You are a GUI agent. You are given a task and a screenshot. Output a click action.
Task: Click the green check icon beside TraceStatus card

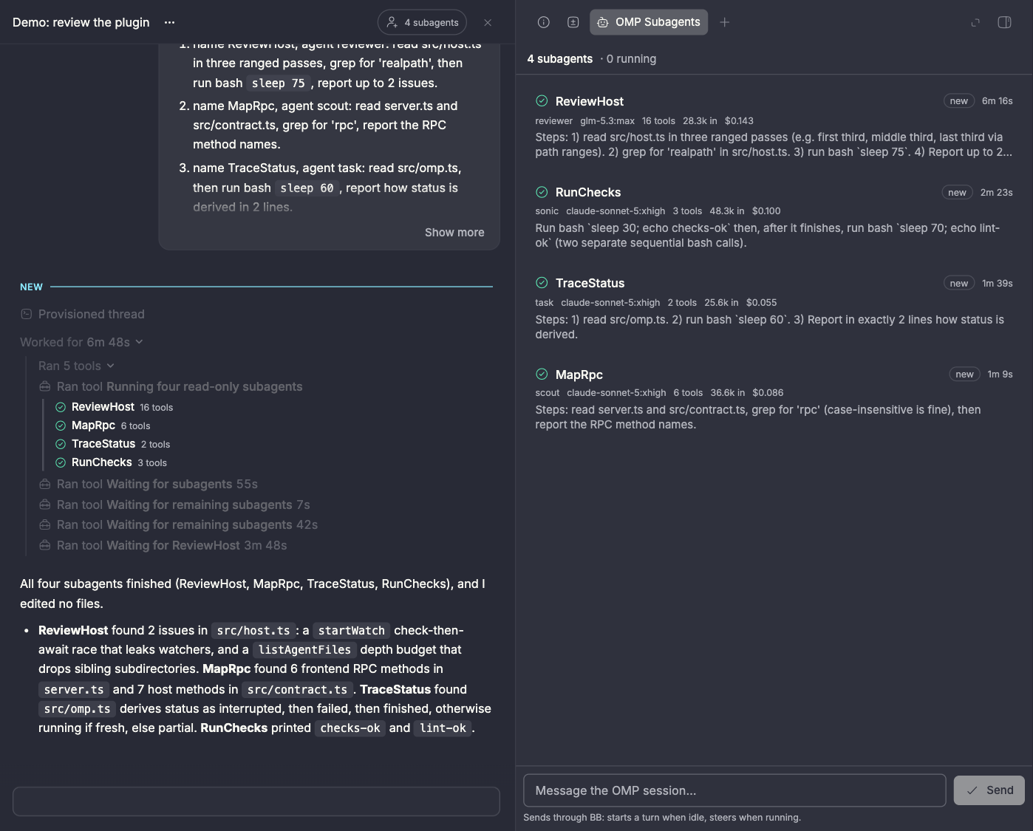(x=542, y=282)
